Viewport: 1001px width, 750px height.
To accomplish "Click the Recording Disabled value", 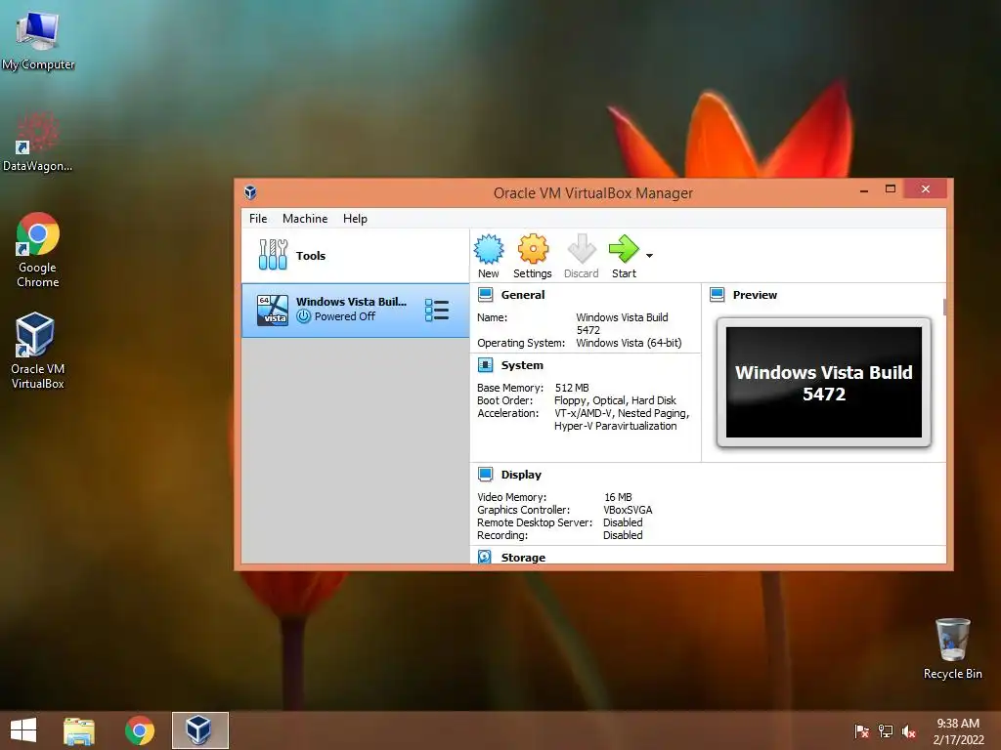I will [x=623, y=536].
